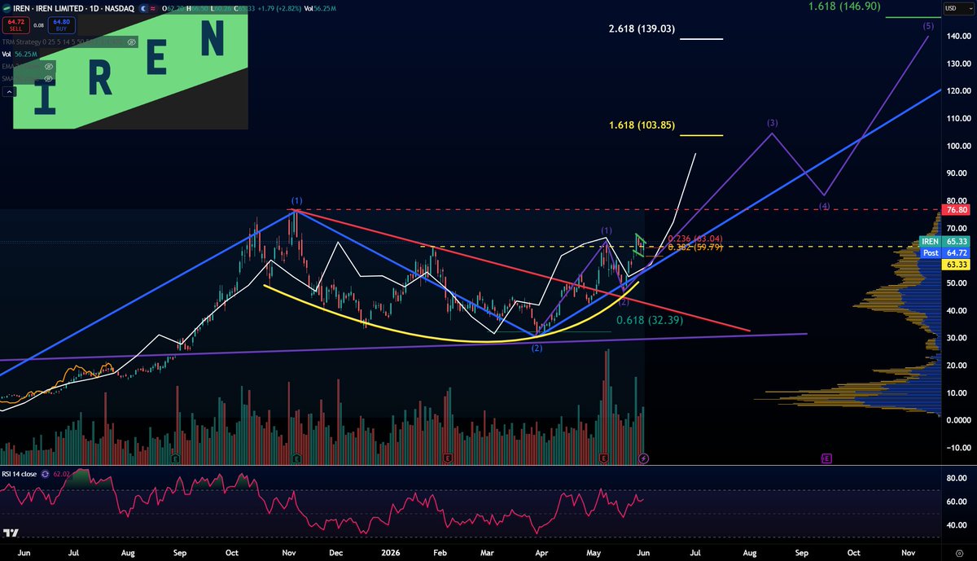Toggle the EMA indicator visibility eye

coord(48,66)
